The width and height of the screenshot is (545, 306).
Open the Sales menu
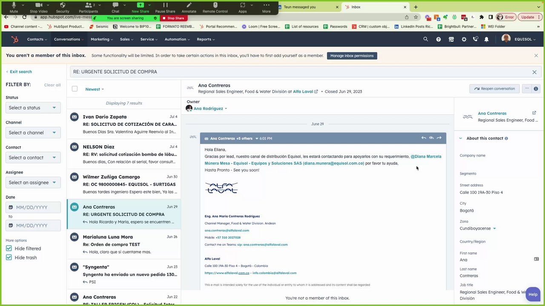[126, 39]
